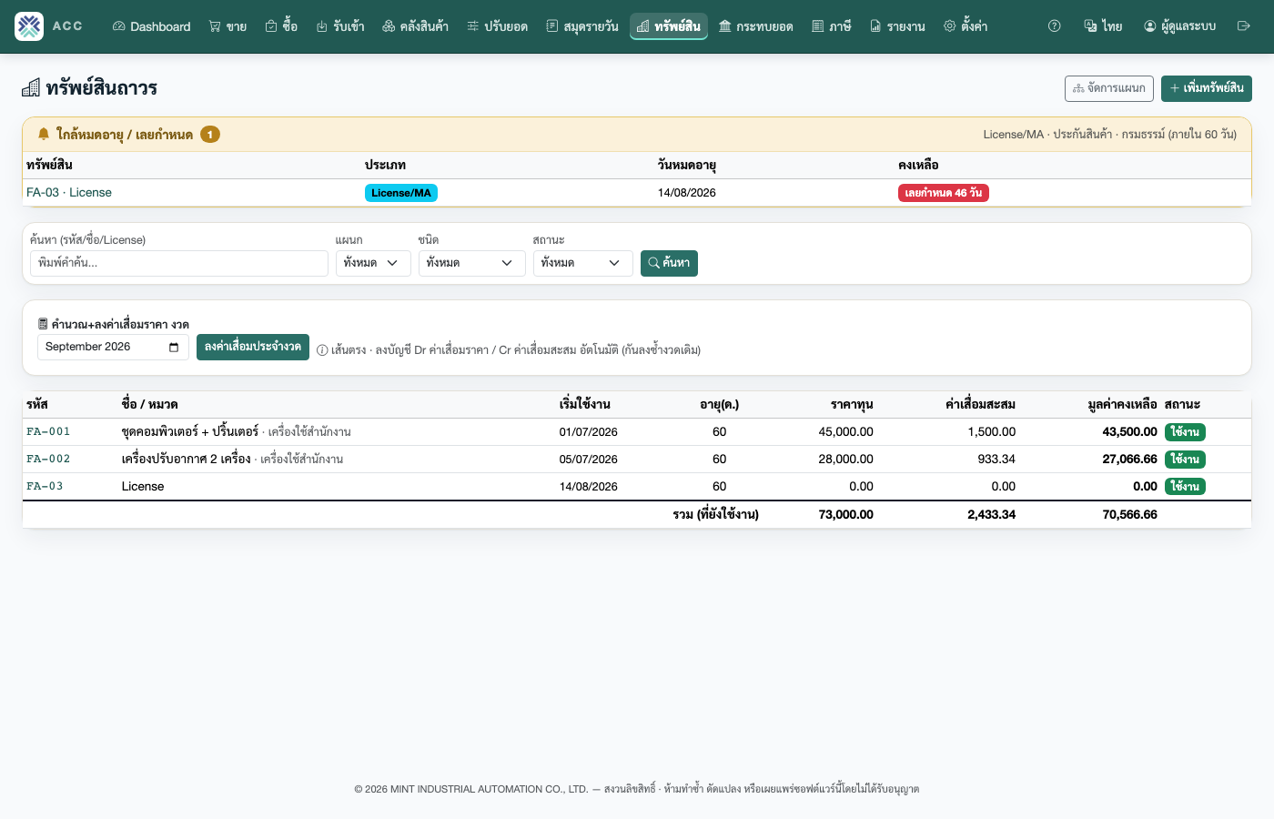
Task: Open the ตั้งค่า settings gear menu
Action: (x=966, y=26)
